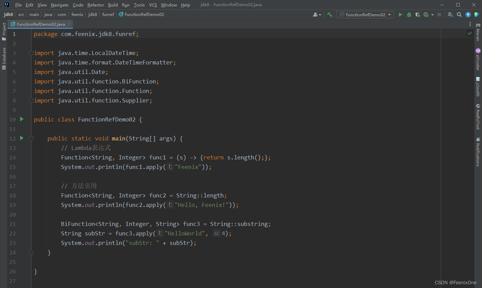
Task: Open the RestfulTool side panel
Action: coord(478,117)
